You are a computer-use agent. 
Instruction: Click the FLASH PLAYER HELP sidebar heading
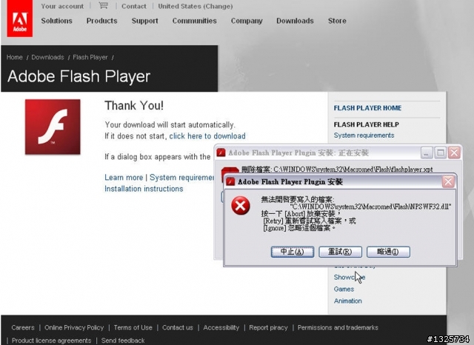pyautogui.click(x=367, y=124)
